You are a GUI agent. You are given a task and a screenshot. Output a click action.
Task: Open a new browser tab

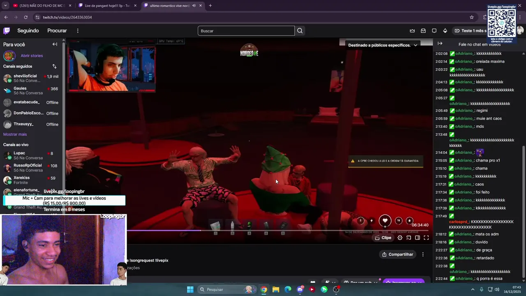[210, 6]
